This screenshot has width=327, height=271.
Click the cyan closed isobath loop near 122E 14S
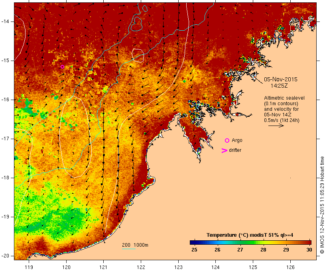(137, 24)
